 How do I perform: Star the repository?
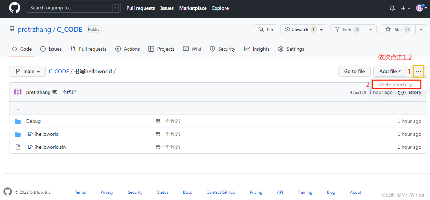coord(398,29)
